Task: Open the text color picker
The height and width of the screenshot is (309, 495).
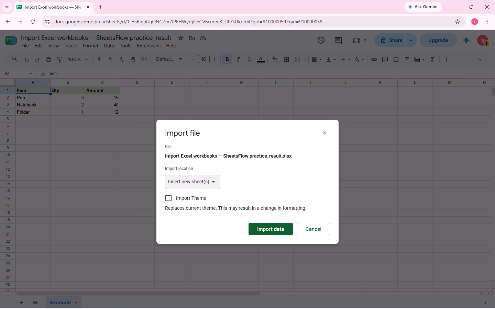Action: 261,59
